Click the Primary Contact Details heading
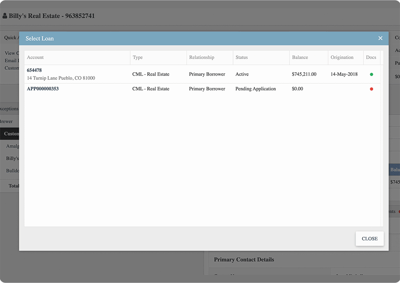400x283 pixels. point(244,259)
